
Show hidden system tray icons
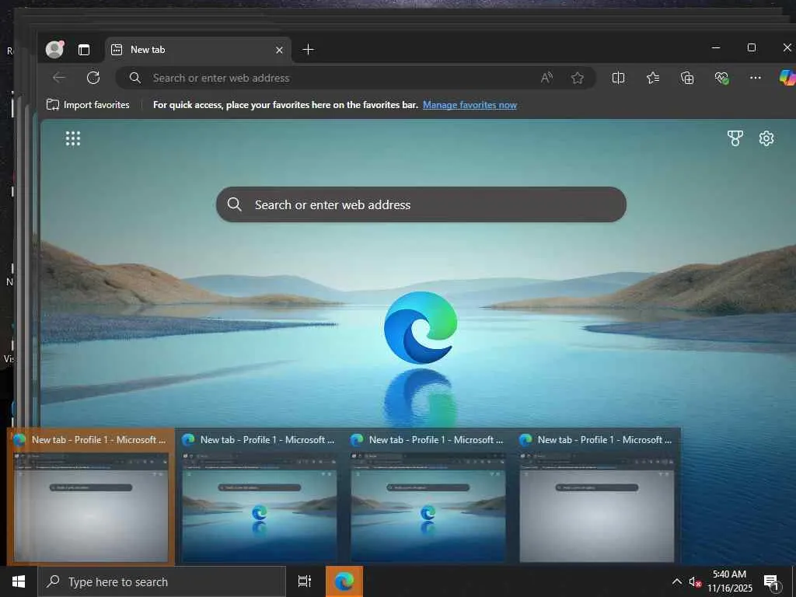677,581
